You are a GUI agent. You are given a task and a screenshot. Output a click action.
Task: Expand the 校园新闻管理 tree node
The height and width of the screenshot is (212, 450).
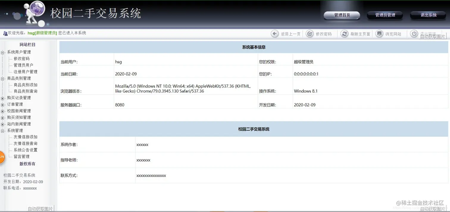click(x=2, y=111)
